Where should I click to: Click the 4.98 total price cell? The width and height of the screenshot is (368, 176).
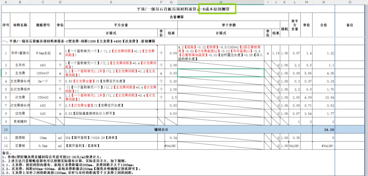pos(324,73)
